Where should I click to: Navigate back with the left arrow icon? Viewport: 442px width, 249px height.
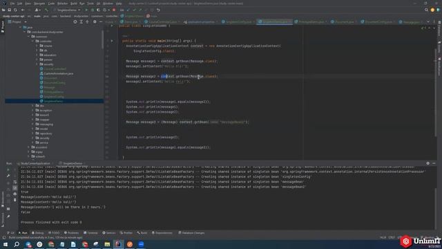tap(23, 10)
